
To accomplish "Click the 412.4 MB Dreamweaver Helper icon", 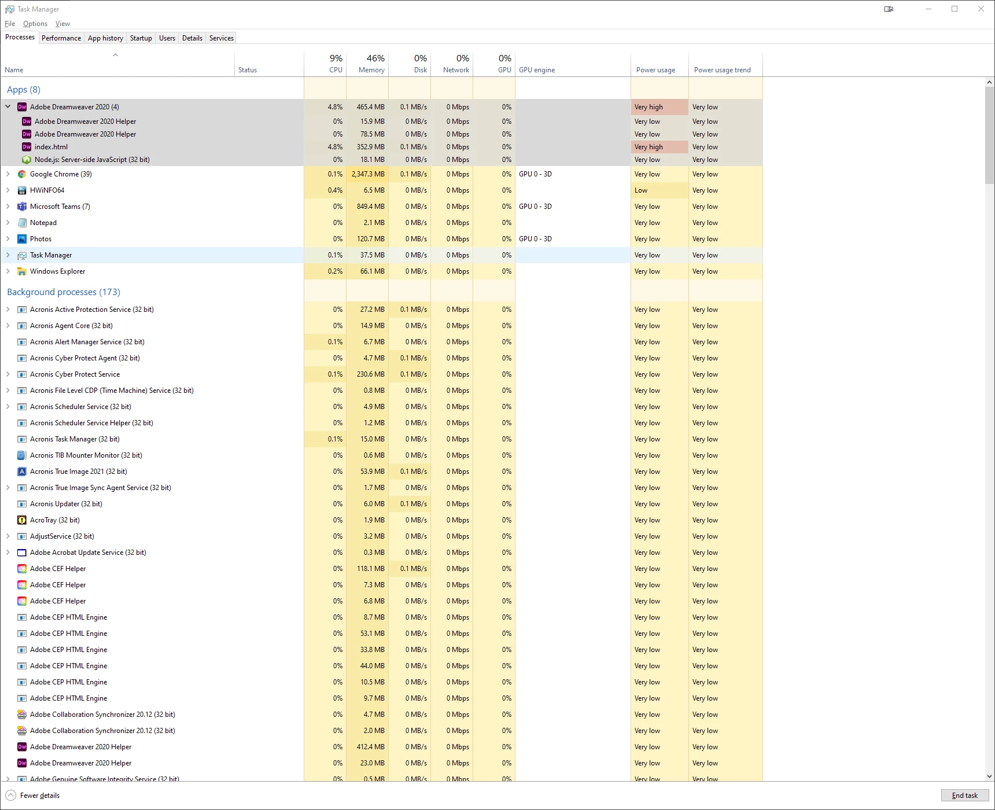I will click(x=22, y=747).
